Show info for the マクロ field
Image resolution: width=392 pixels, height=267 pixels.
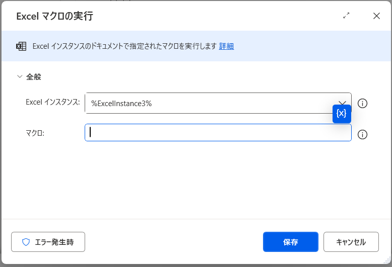(362, 134)
